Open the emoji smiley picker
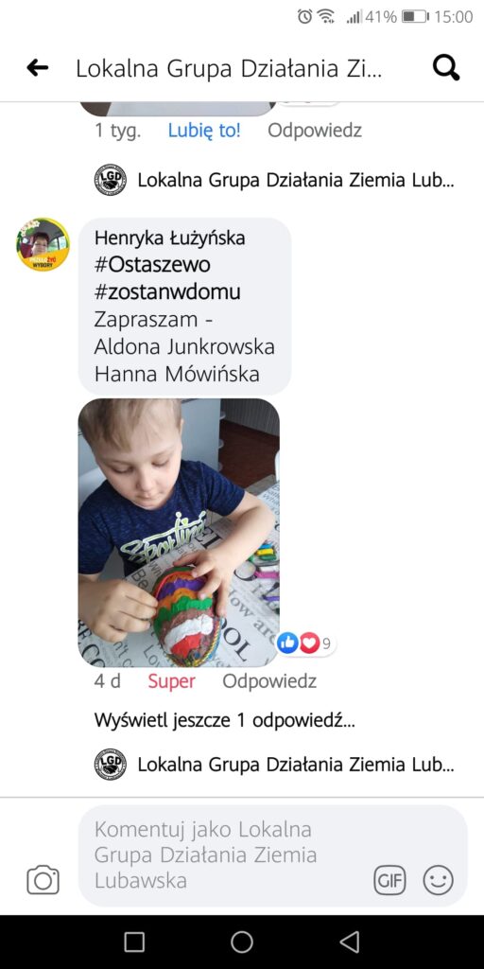 (x=439, y=881)
